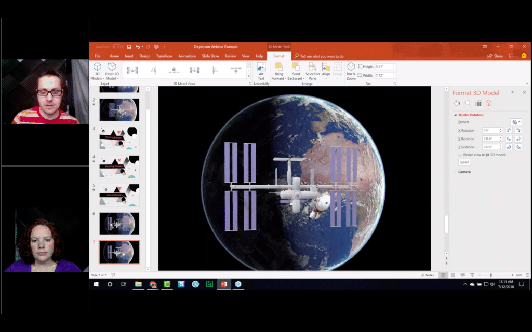532x332 pixels.
Task: Open the 3D Models insert button
Action: click(96, 70)
